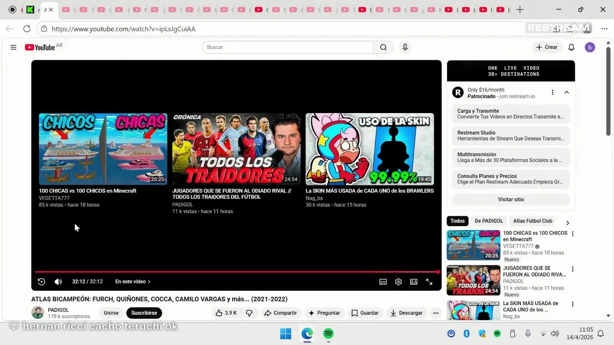Expand the 'En este video' chapters

[x=133, y=282]
